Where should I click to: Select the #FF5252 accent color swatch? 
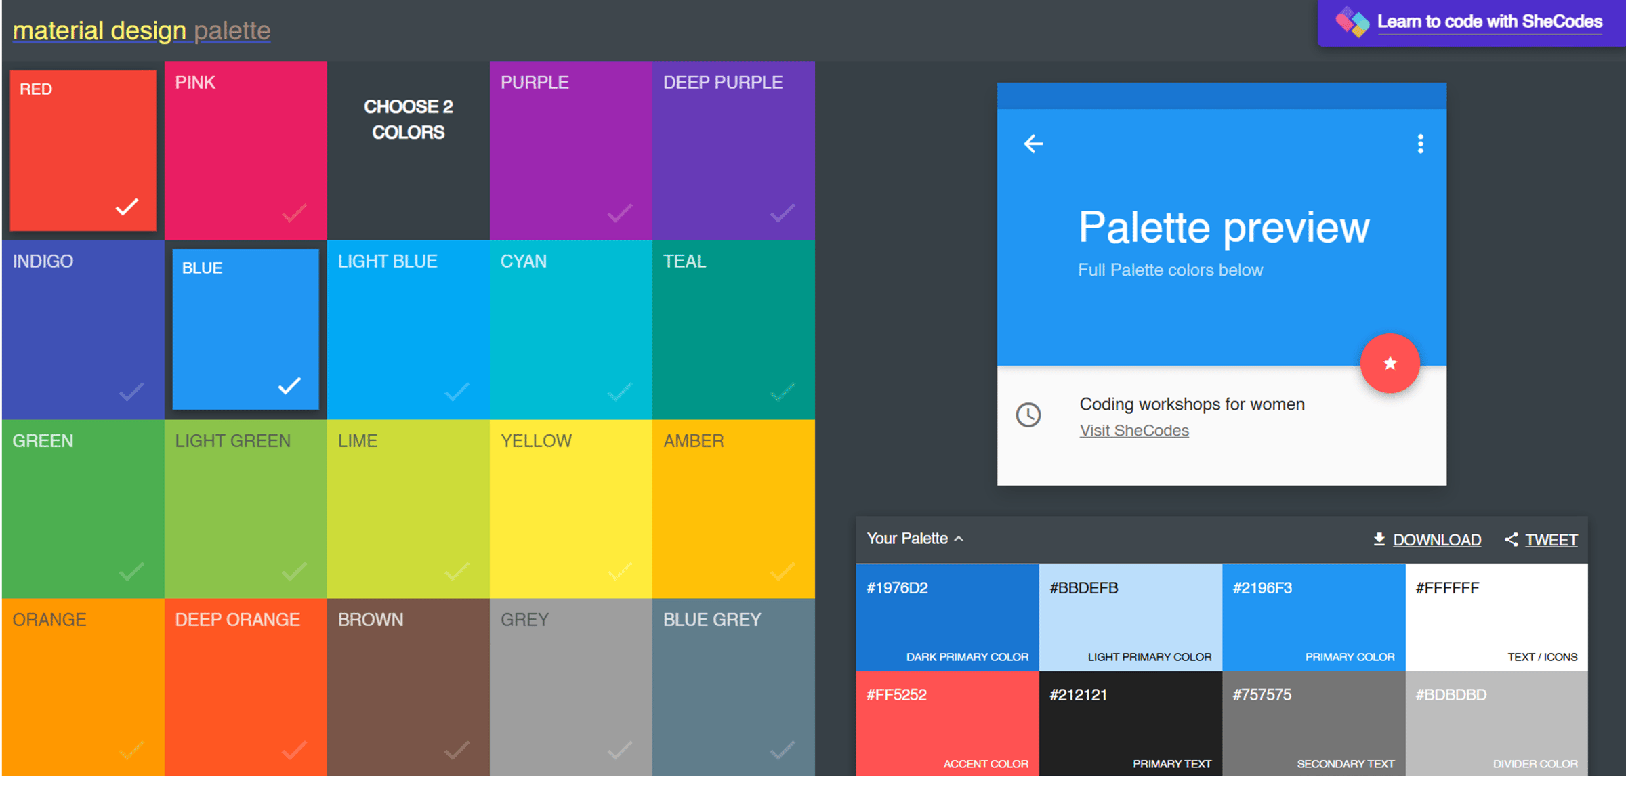(947, 723)
